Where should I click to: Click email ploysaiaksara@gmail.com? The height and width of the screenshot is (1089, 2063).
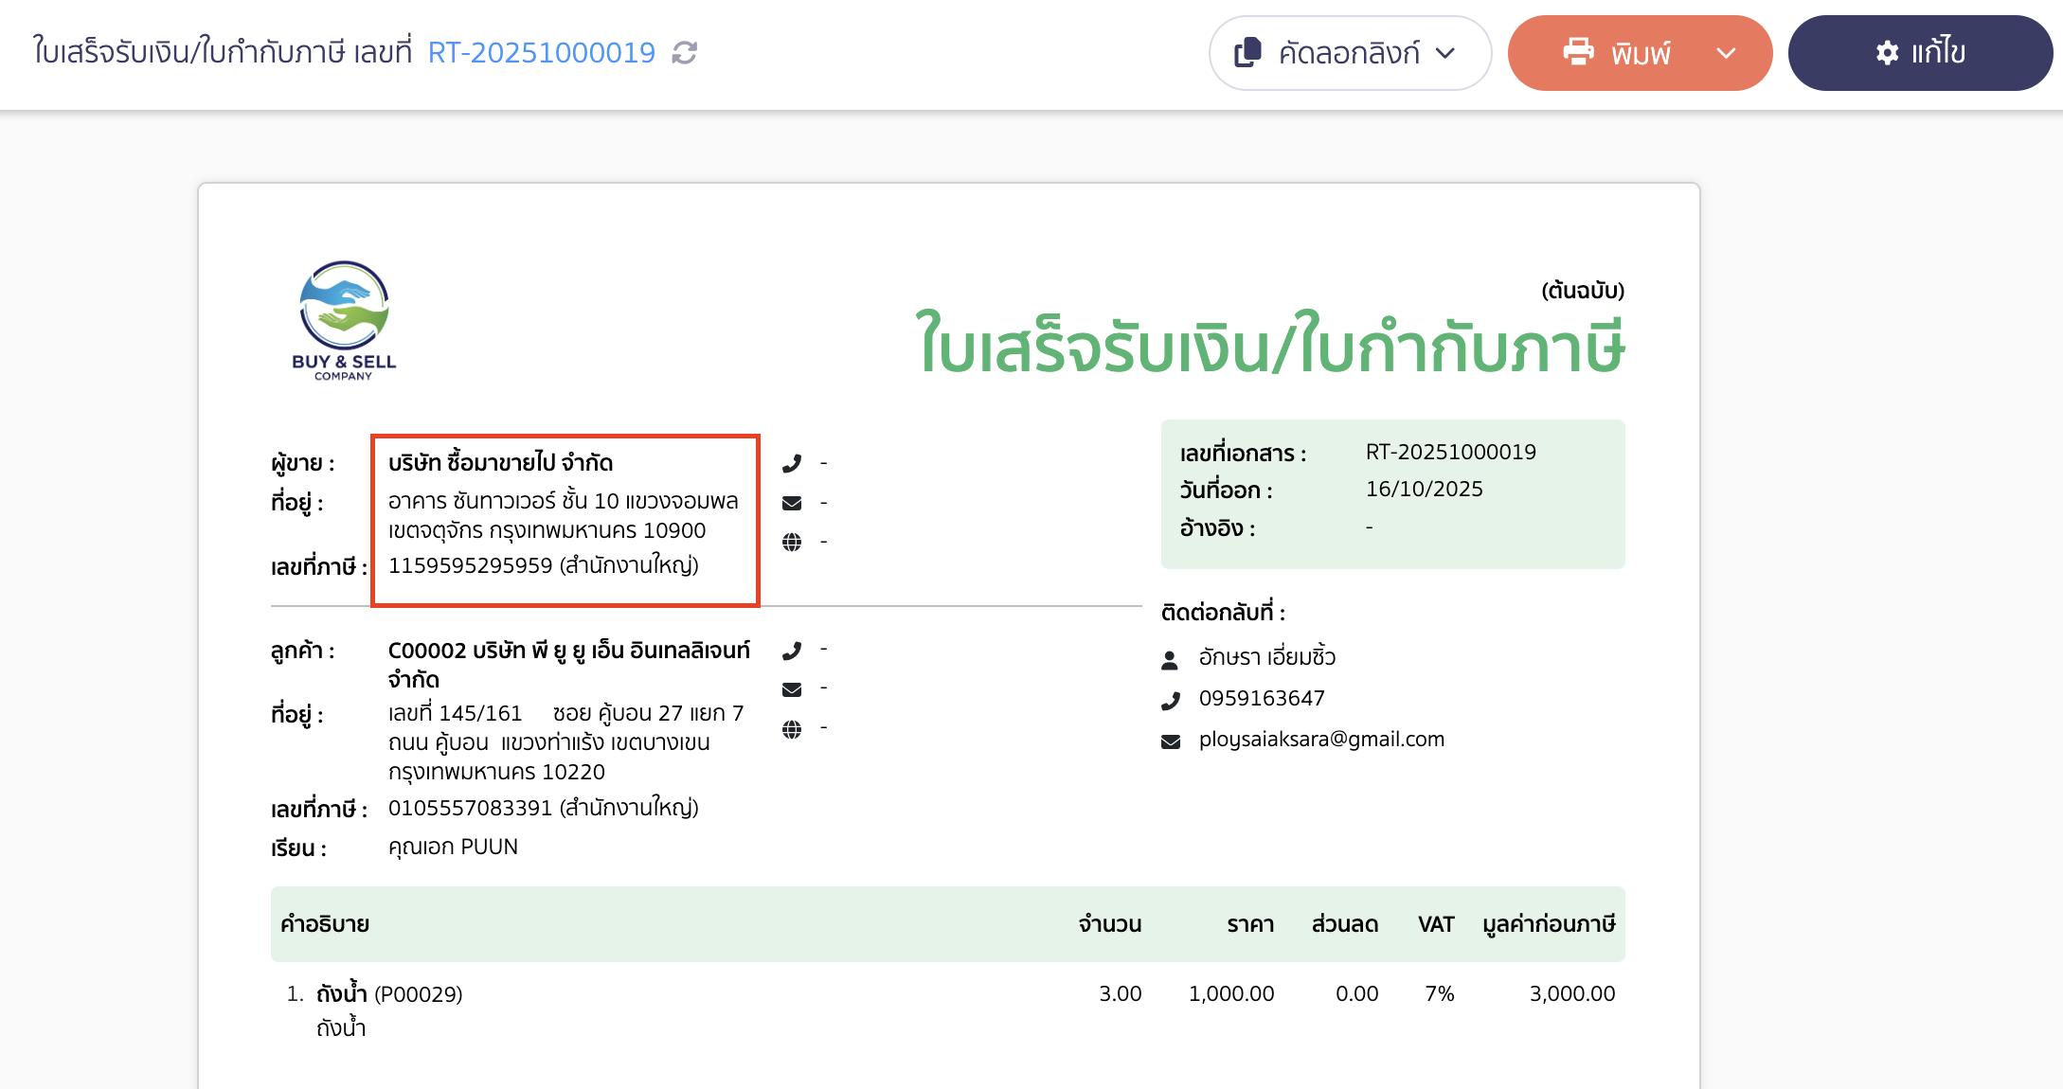pyautogui.click(x=1321, y=740)
